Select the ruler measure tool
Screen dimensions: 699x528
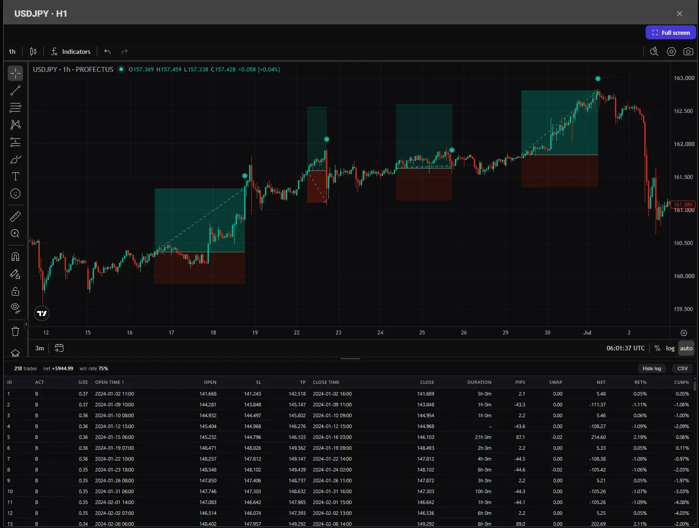15,217
